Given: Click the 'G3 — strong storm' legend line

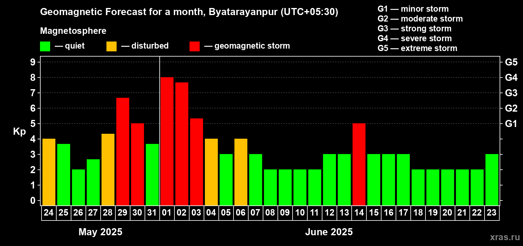Looking at the screenshot, I should pos(415,29).
